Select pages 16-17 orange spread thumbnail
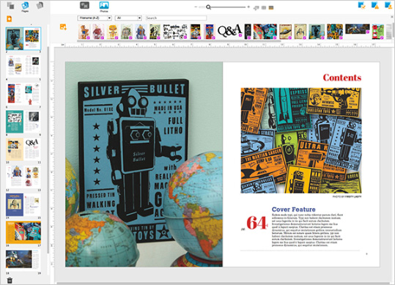The image size is (395, 285). pyautogui.click(x=23, y=232)
